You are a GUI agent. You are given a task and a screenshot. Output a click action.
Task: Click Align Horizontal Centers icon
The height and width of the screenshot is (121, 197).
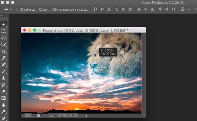[x=123, y=9]
